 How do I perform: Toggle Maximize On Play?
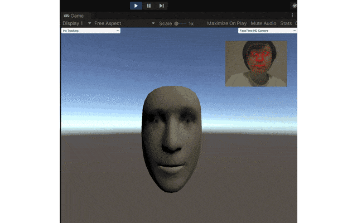click(x=227, y=23)
